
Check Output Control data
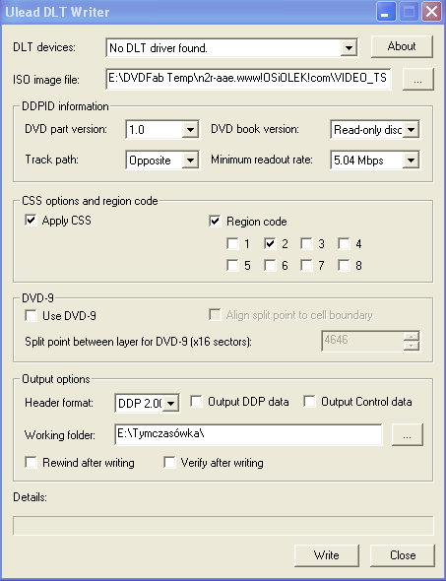[x=309, y=402]
